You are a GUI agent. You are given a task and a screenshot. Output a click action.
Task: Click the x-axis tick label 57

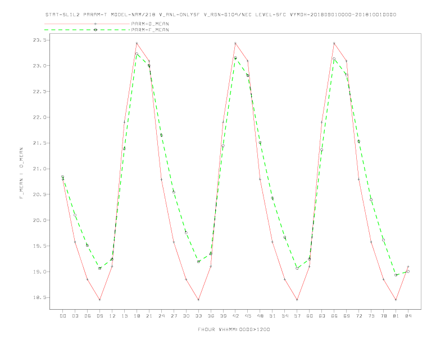[x=297, y=316]
